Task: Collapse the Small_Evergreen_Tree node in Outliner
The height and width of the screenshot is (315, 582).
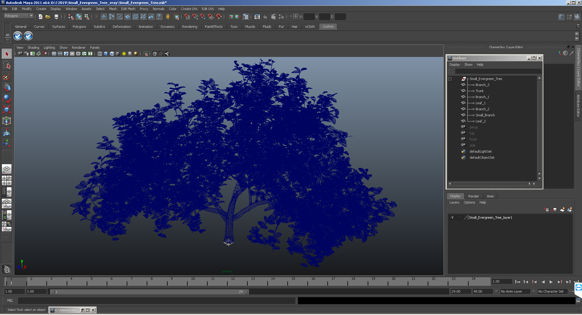Action: 450,79
